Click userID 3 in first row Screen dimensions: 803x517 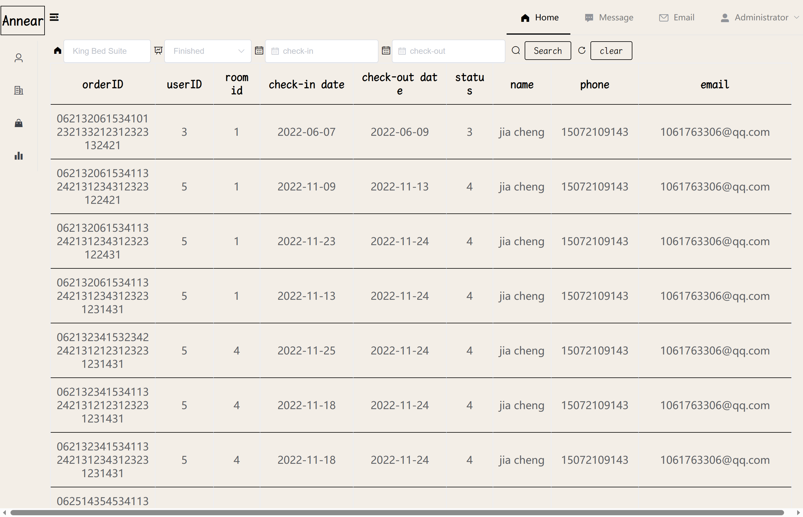(x=184, y=132)
